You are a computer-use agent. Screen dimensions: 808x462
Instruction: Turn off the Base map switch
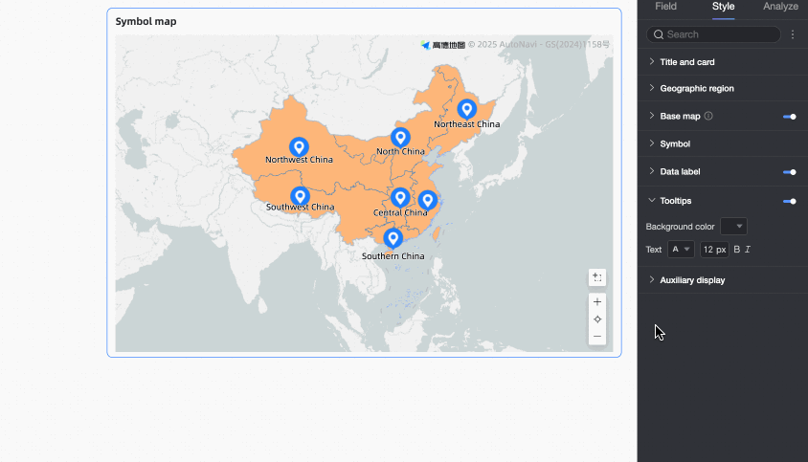790,117
